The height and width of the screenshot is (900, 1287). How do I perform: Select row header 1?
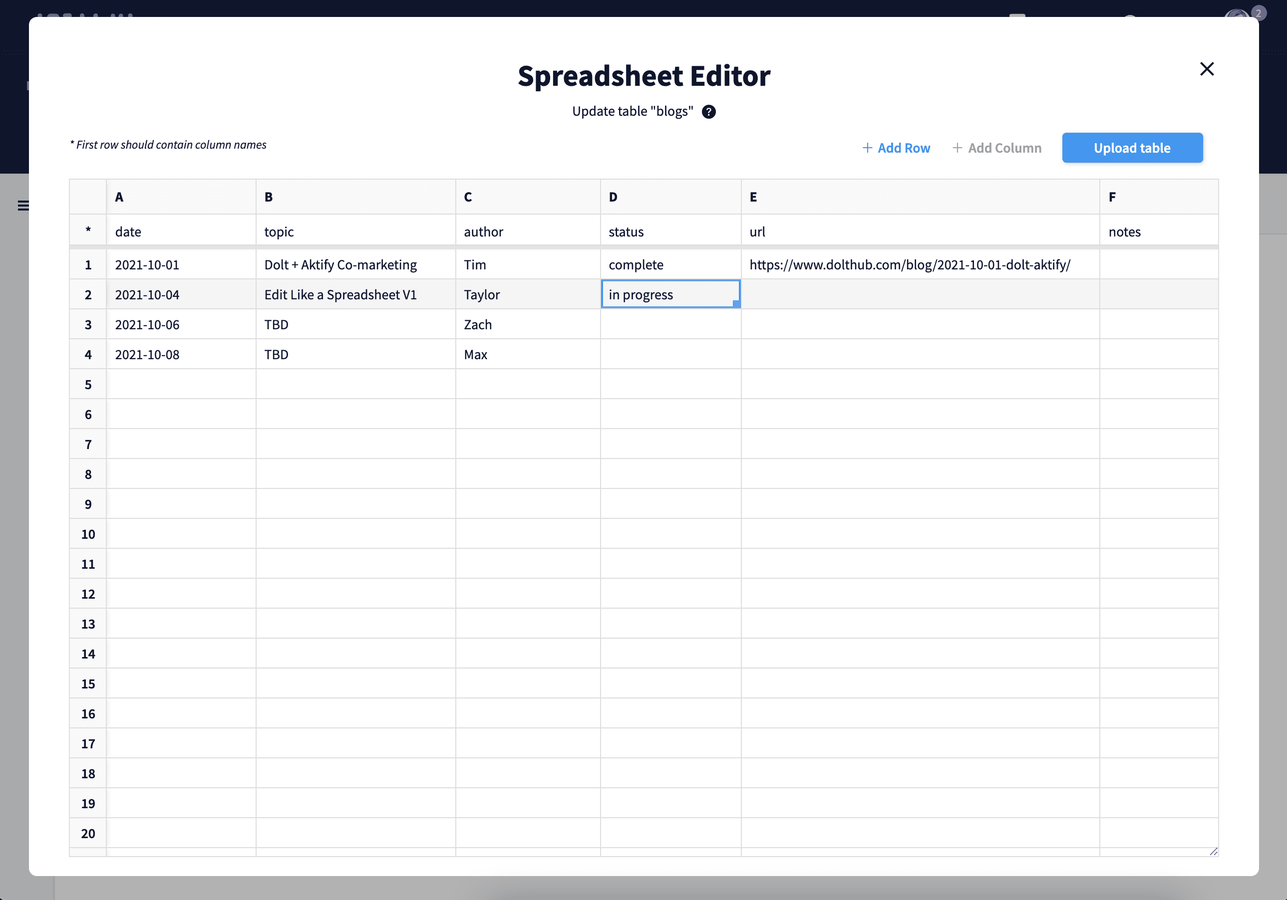coord(88,264)
